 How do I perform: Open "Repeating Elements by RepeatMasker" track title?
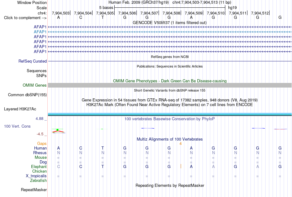[x=170, y=186]
